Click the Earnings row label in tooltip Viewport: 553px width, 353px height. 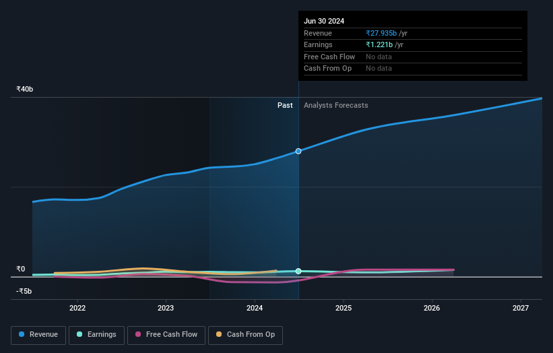(x=318, y=44)
